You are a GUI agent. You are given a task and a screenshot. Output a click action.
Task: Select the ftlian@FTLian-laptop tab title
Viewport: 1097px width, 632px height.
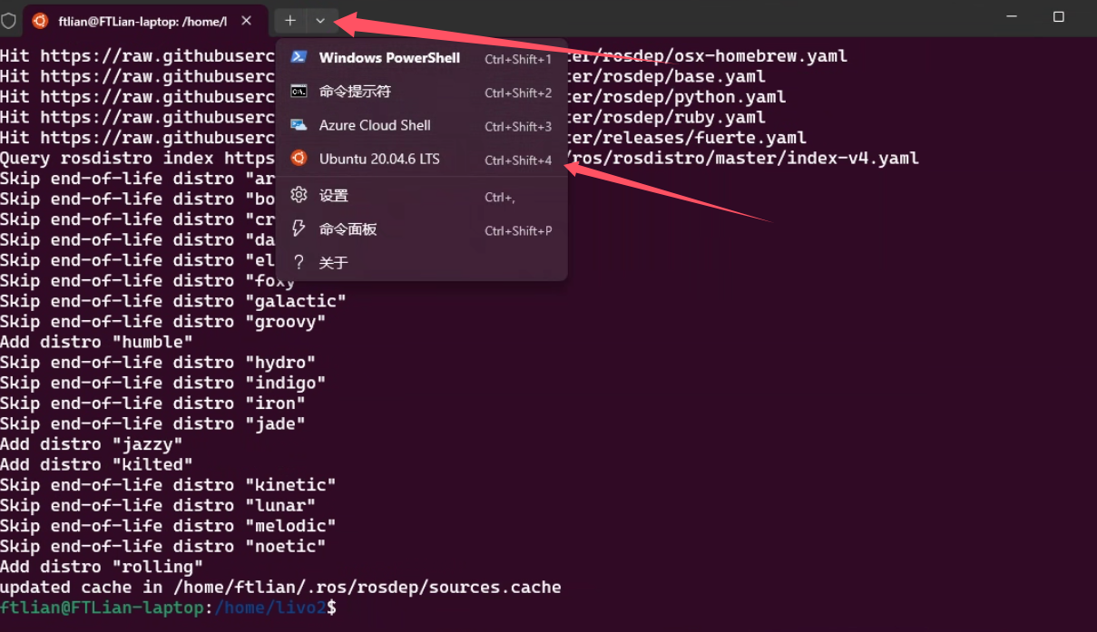[x=142, y=20]
